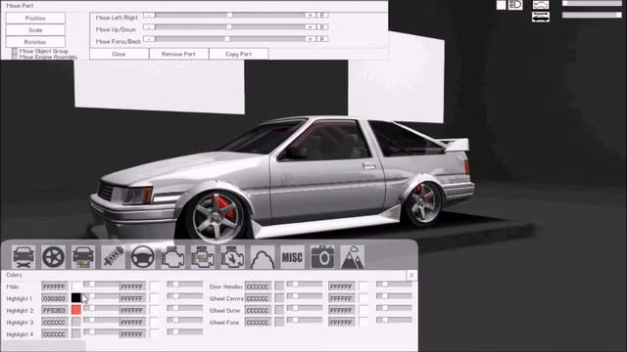Click the Highlight 3 hex field CCCCCC
Screen dimensions: 627x352
pos(55,322)
